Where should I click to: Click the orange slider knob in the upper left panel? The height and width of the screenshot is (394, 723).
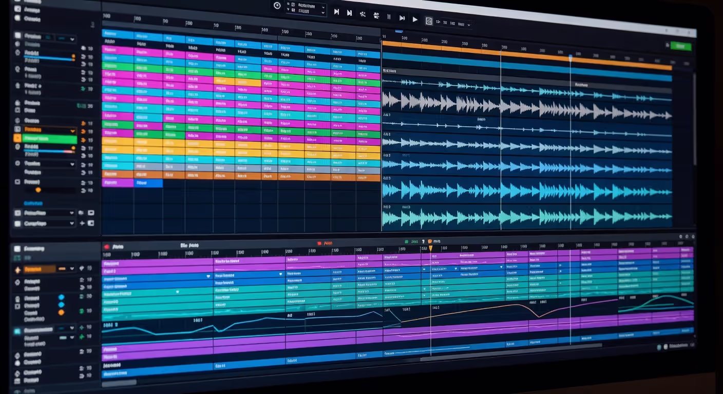pyautogui.click(x=38, y=190)
